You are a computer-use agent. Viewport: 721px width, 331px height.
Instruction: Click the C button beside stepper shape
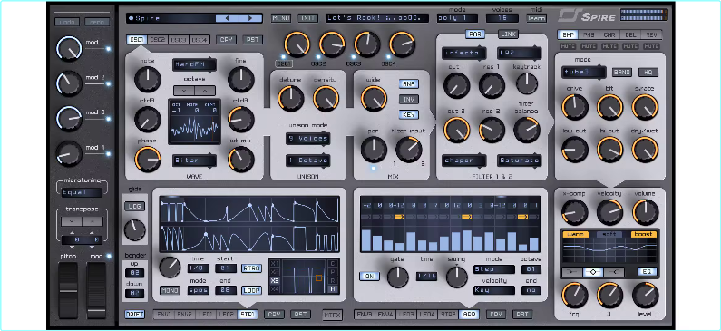[x=333, y=263]
